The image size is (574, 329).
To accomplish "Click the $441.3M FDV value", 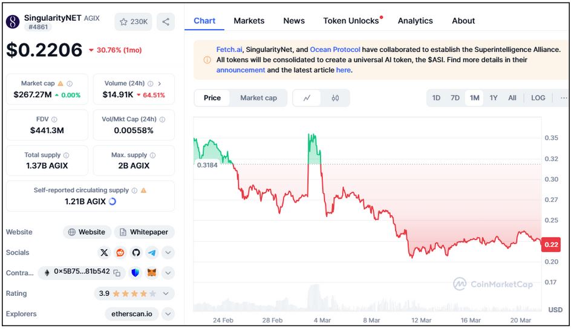I will click(47, 130).
